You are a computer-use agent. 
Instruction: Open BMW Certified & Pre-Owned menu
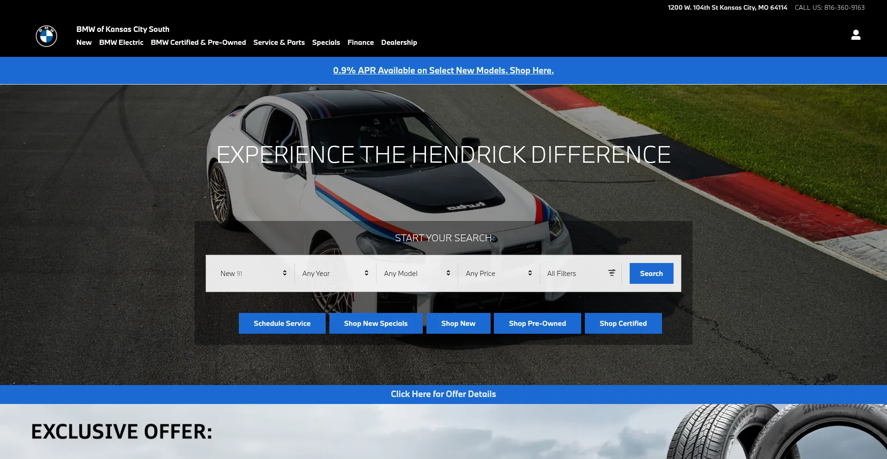(x=198, y=43)
